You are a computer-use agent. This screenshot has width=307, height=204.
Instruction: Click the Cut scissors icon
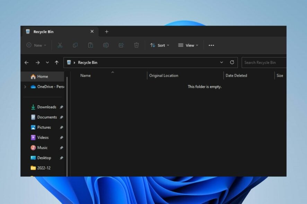pos(60,45)
